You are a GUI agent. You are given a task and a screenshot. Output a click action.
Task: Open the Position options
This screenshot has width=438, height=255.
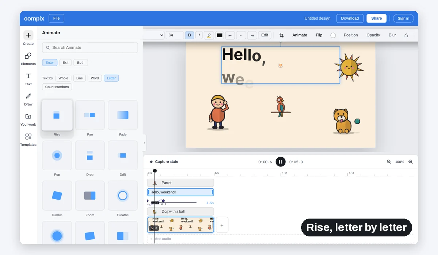click(351, 35)
